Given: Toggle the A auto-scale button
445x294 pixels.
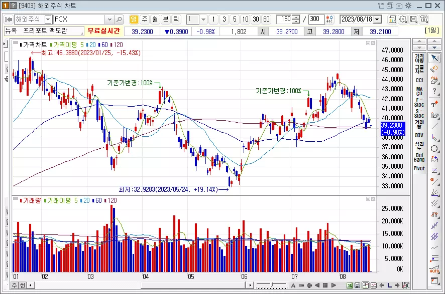Looking at the screenshot, I should 293,285.
